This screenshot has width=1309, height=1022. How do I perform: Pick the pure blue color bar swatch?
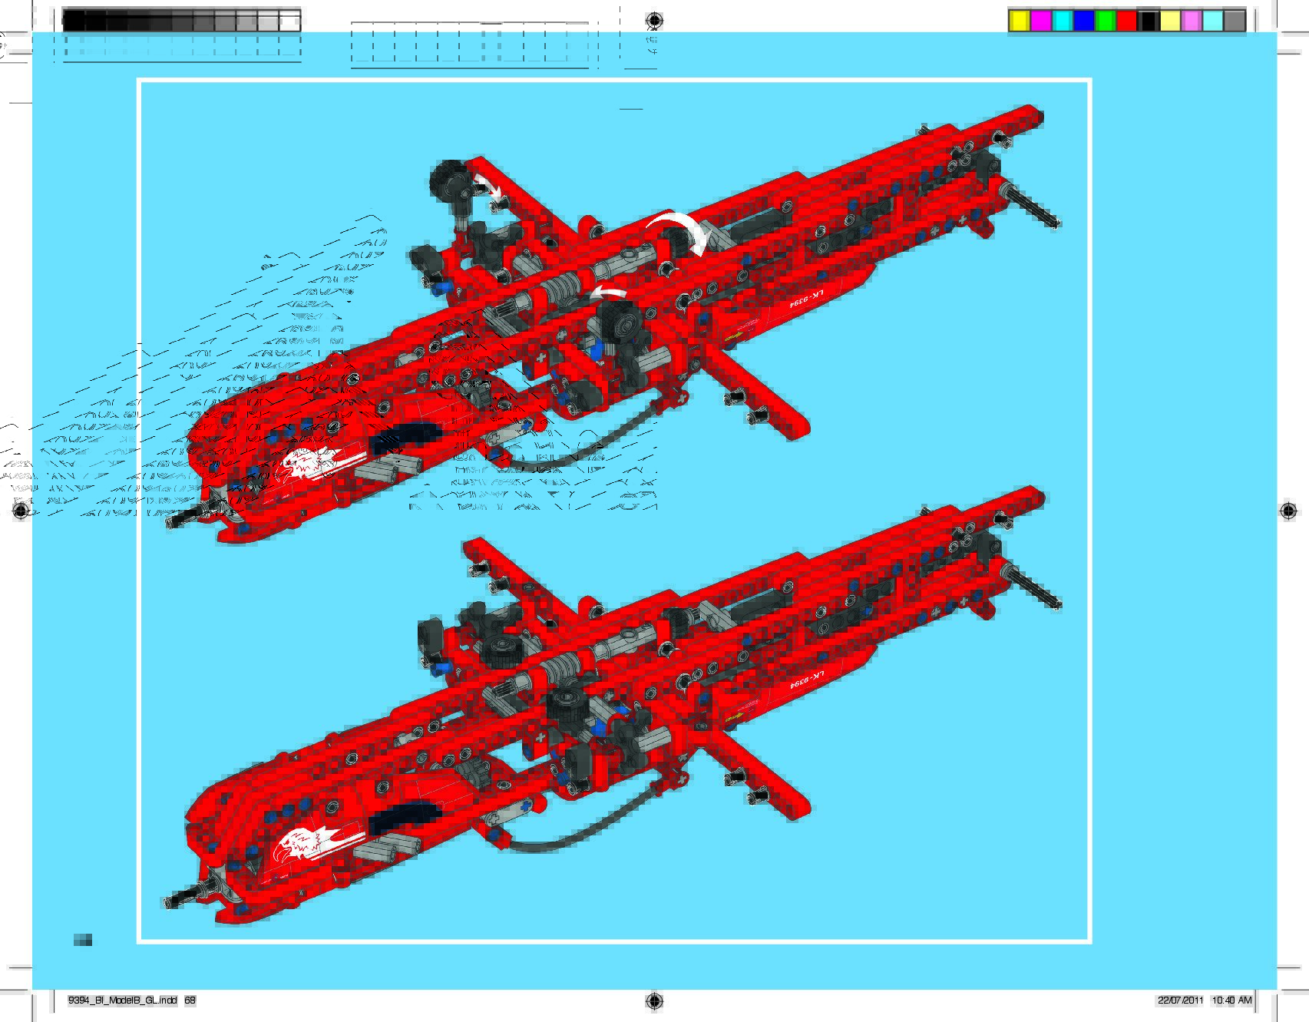1083,21
